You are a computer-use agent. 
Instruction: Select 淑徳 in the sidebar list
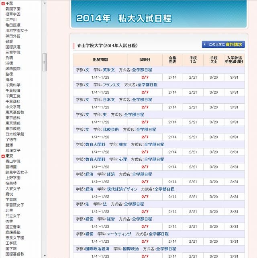pos(9,63)
